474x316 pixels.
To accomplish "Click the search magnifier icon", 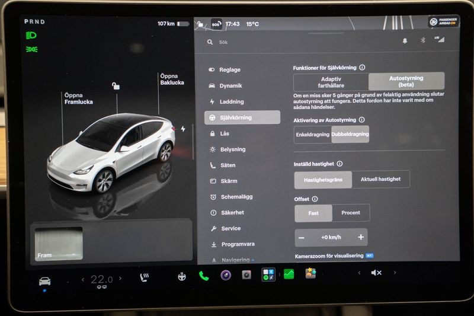I will coord(210,42).
